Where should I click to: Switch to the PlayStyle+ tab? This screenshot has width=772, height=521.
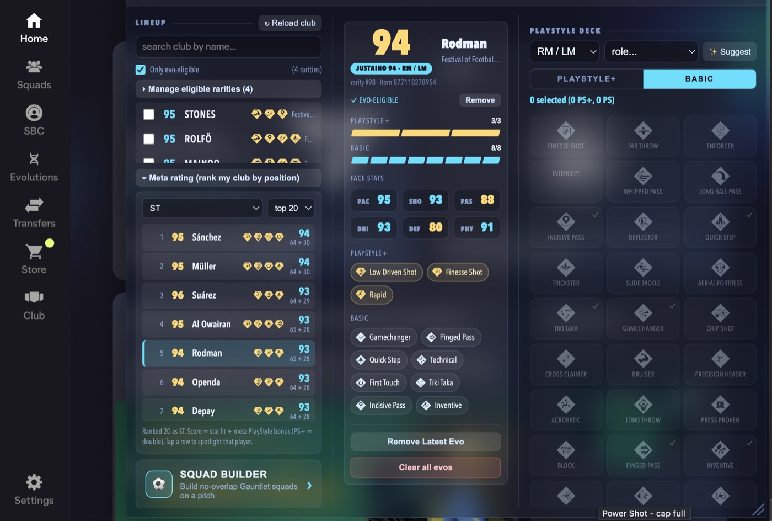coord(586,79)
